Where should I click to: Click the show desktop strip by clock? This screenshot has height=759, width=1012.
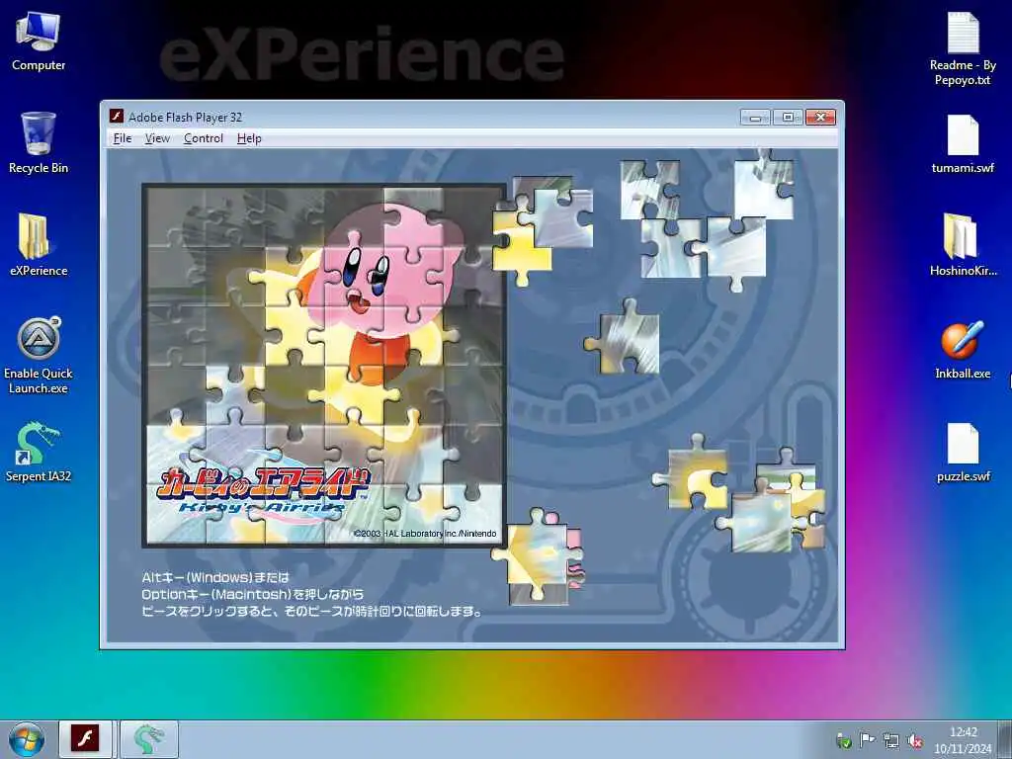[x=1005, y=739]
